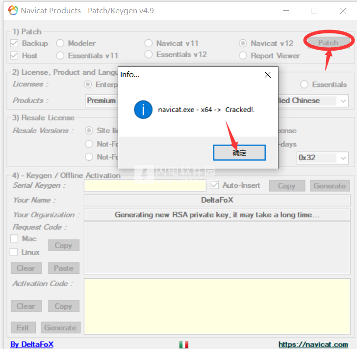Toggle the Backup checkbox
The width and height of the screenshot is (357, 349).
(14, 43)
